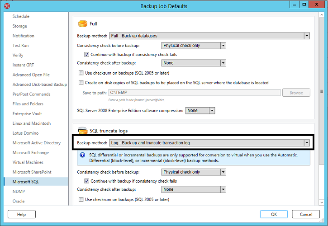Toggle Continue with backup checkbox under Full
The height and width of the screenshot is (226, 328).
(86, 55)
